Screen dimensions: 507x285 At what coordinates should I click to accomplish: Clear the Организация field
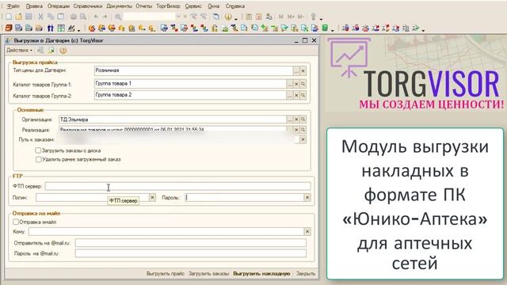click(x=296, y=120)
